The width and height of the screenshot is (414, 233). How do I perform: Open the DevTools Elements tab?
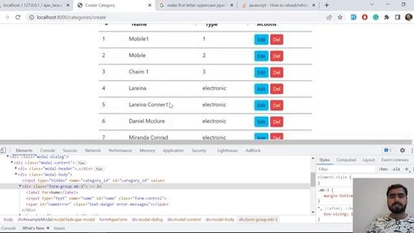tap(24, 151)
